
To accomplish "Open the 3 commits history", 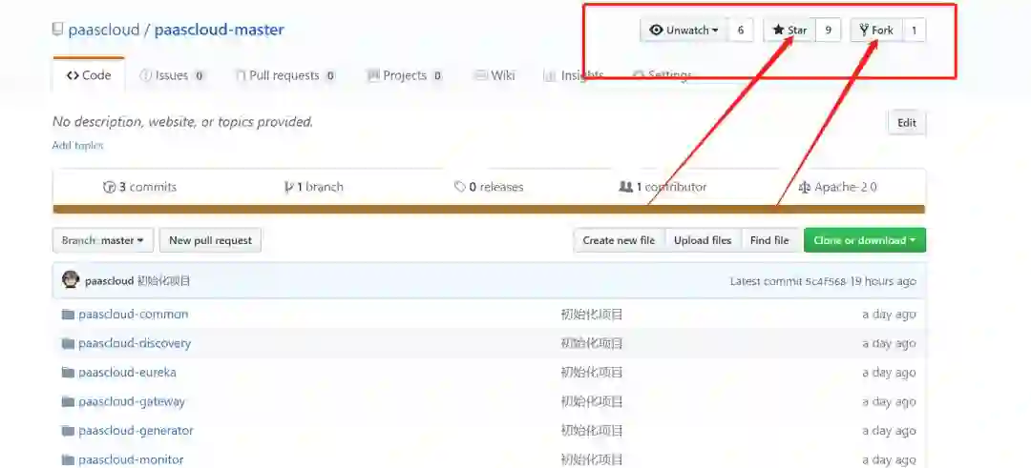I will click(140, 187).
